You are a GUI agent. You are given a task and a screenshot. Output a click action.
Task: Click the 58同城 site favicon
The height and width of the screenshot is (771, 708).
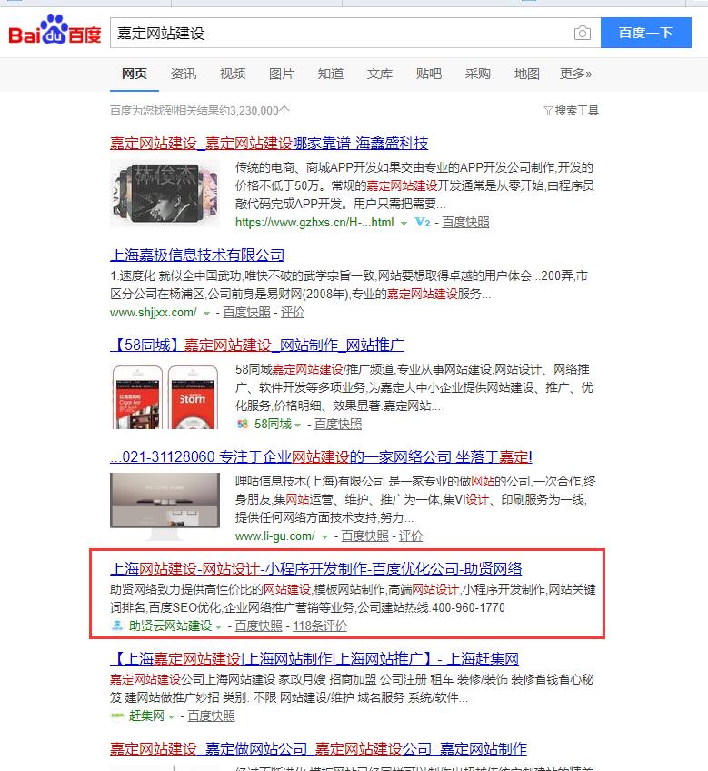[x=243, y=424]
